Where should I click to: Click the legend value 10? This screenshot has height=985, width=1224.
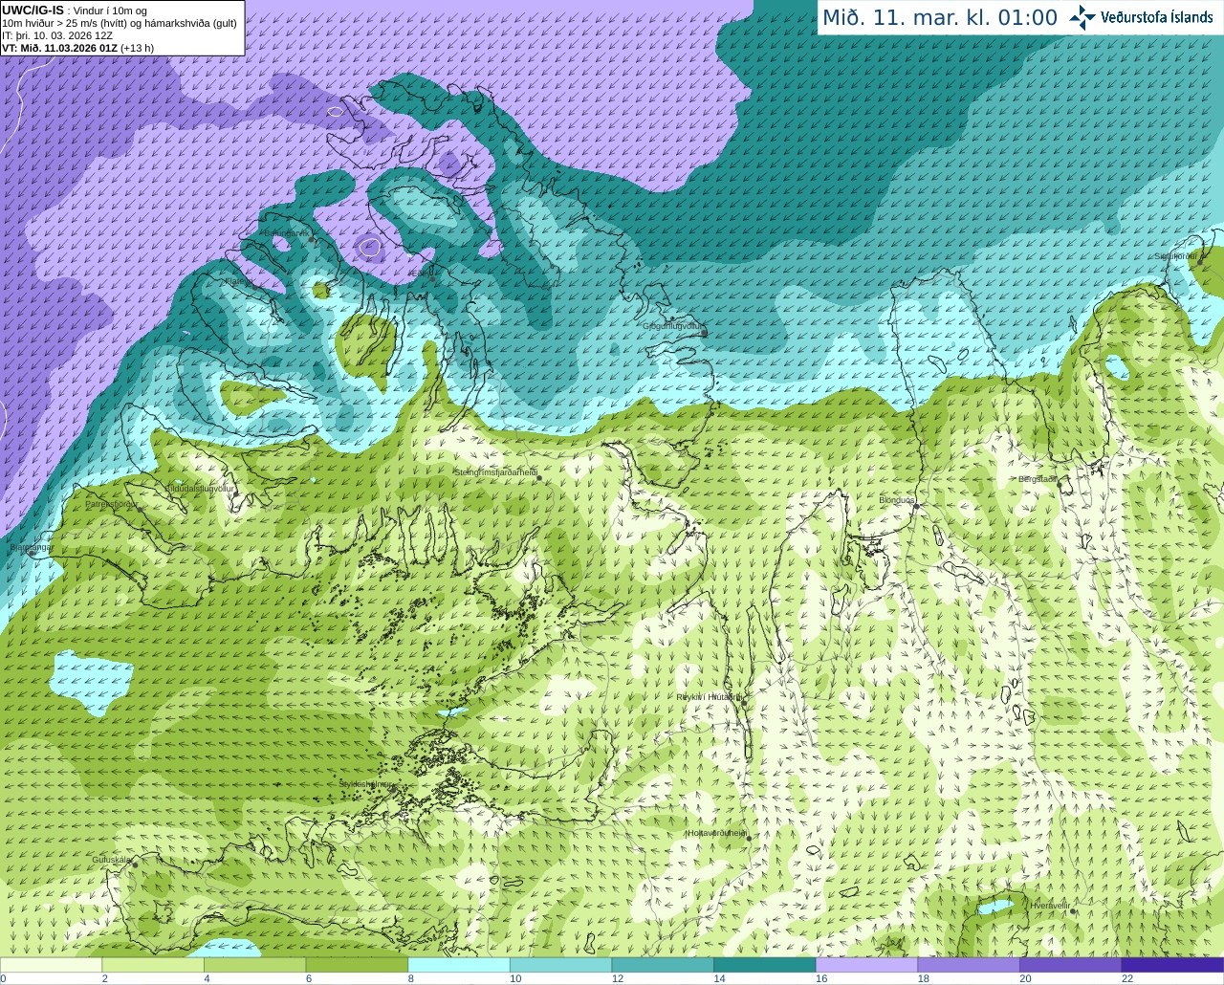point(515,978)
